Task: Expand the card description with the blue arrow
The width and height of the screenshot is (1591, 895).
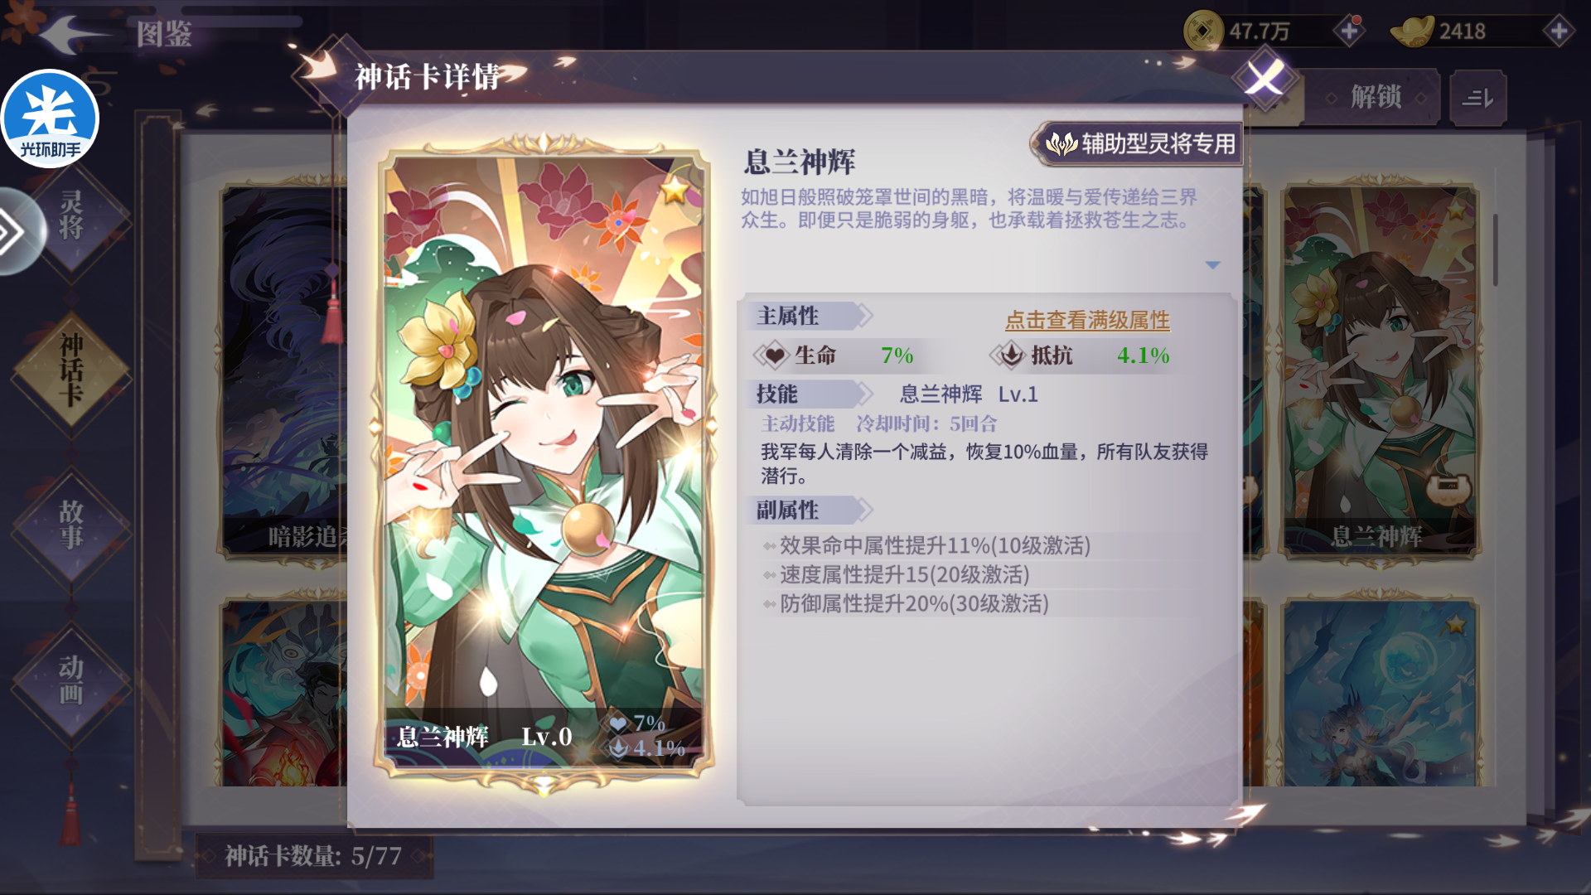Action: (1212, 265)
